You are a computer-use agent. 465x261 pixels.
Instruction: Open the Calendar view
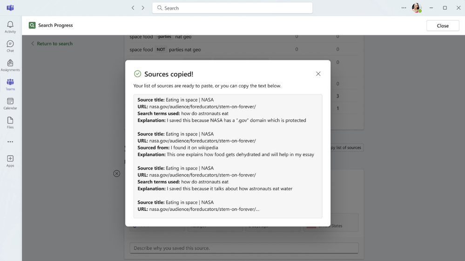(x=10, y=104)
